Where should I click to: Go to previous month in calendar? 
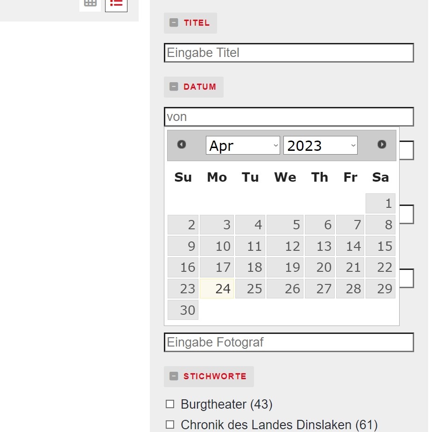(182, 145)
